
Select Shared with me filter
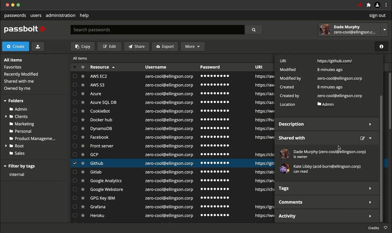coord(19,81)
